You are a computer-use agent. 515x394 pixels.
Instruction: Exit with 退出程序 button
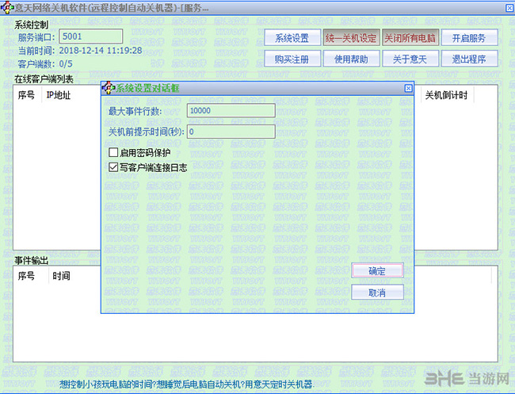click(469, 59)
